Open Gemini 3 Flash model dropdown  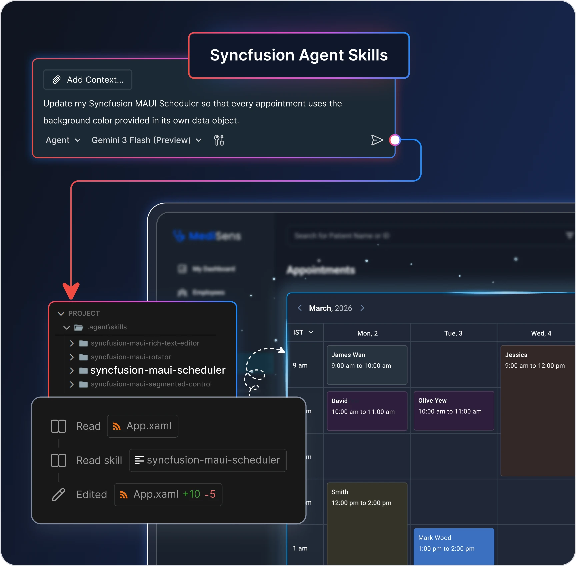147,140
